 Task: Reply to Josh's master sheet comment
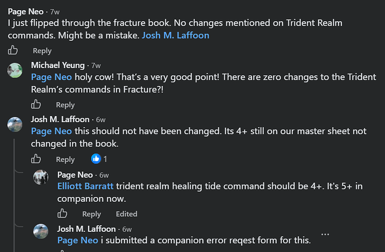click(65, 159)
